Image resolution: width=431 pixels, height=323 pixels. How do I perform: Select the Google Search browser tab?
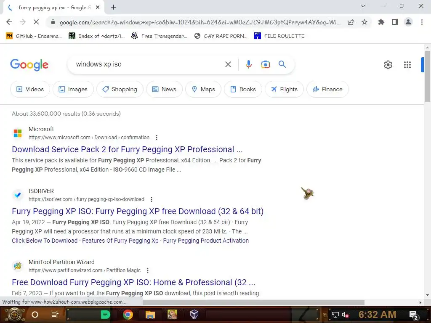(54, 8)
